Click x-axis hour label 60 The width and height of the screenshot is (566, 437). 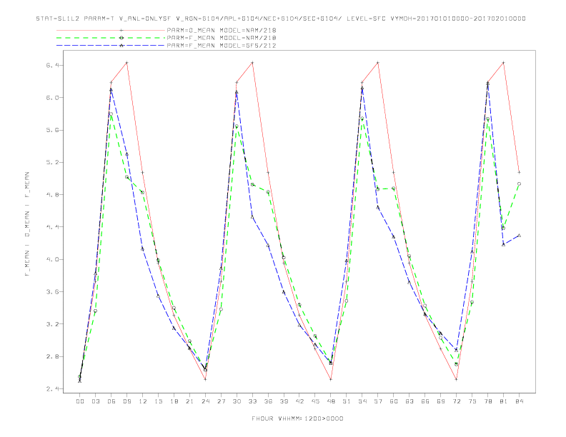point(394,401)
